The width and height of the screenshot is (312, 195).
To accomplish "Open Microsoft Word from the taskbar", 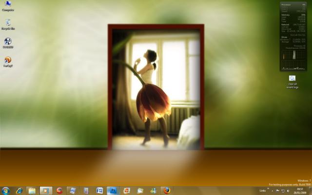I will coord(99,191).
